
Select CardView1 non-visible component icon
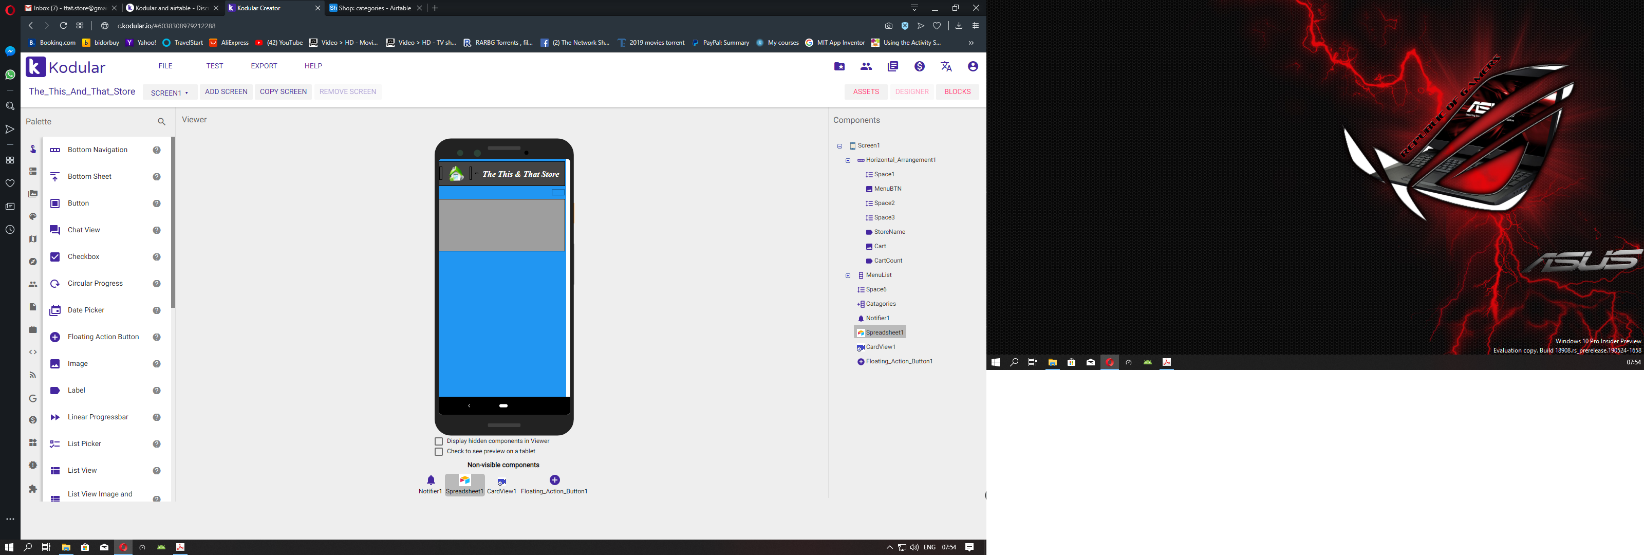[501, 482]
